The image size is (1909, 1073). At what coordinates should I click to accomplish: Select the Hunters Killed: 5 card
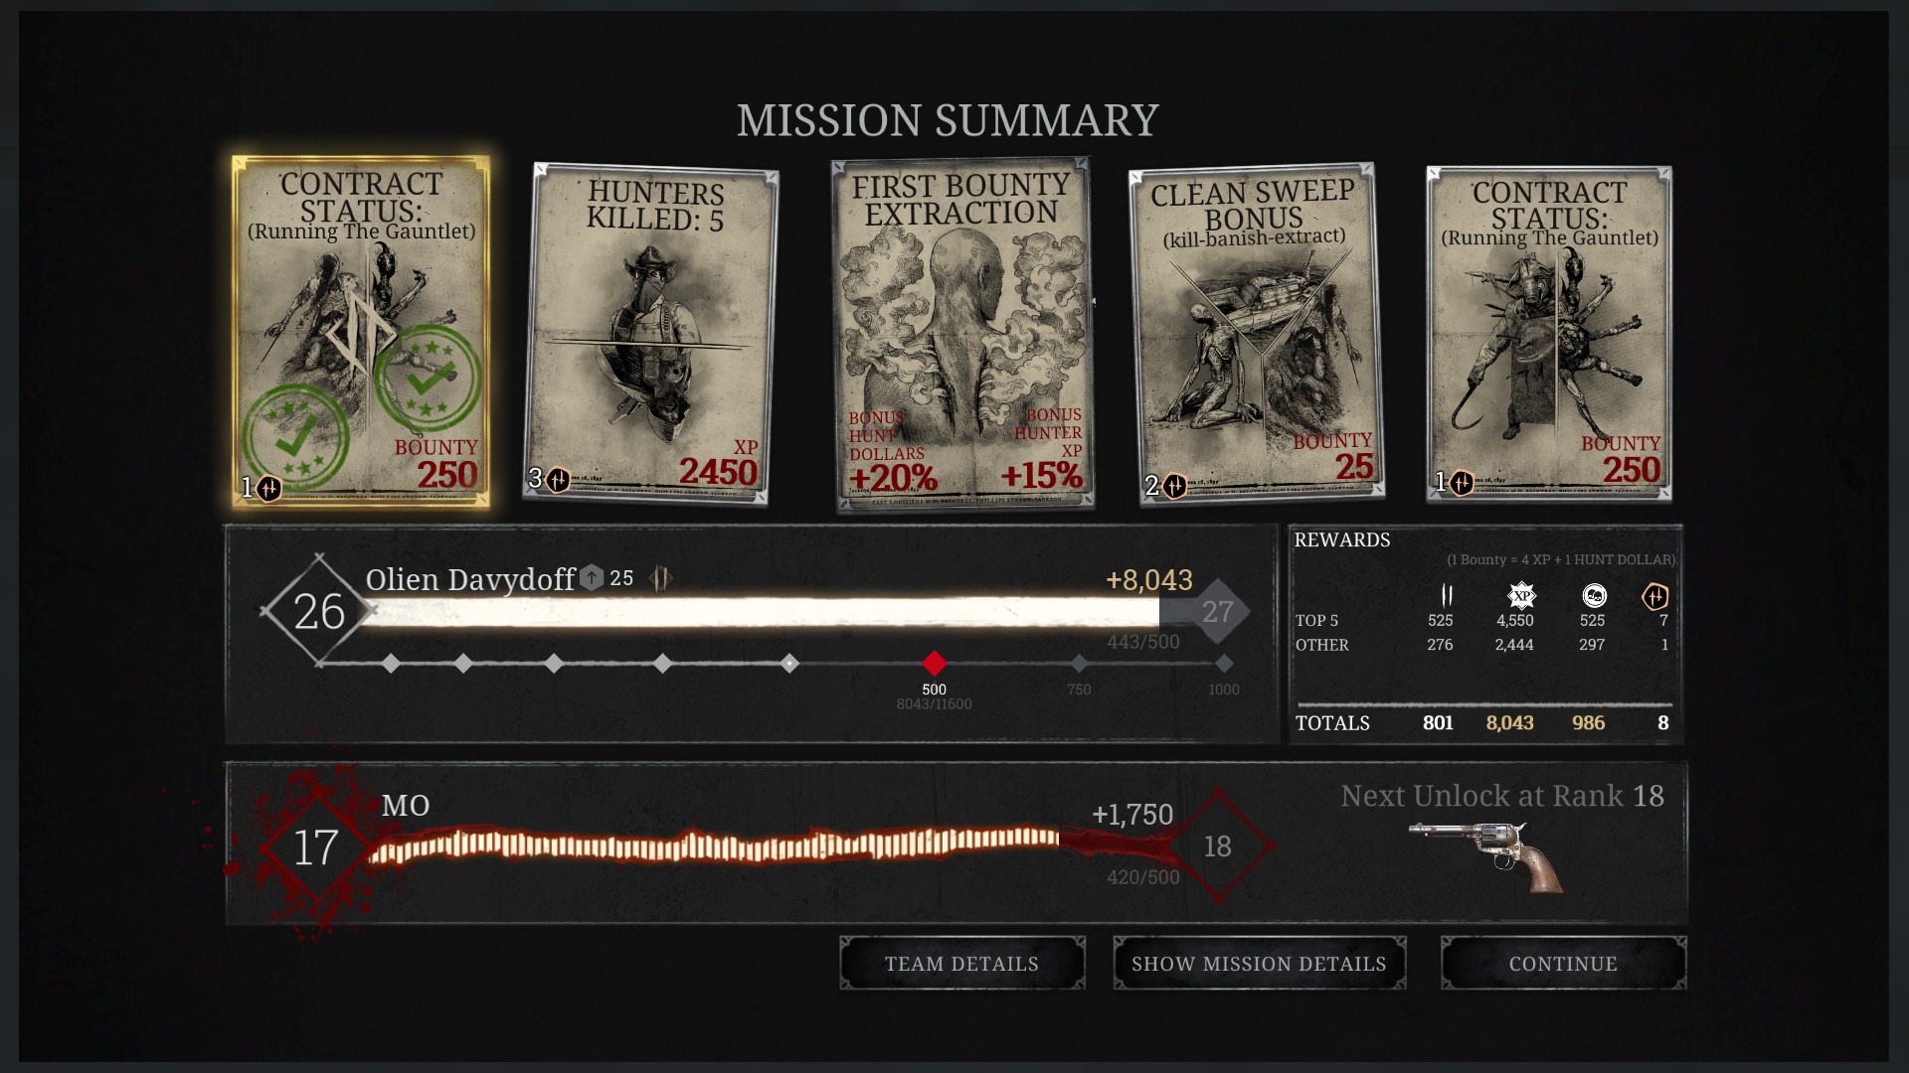(650, 333)
